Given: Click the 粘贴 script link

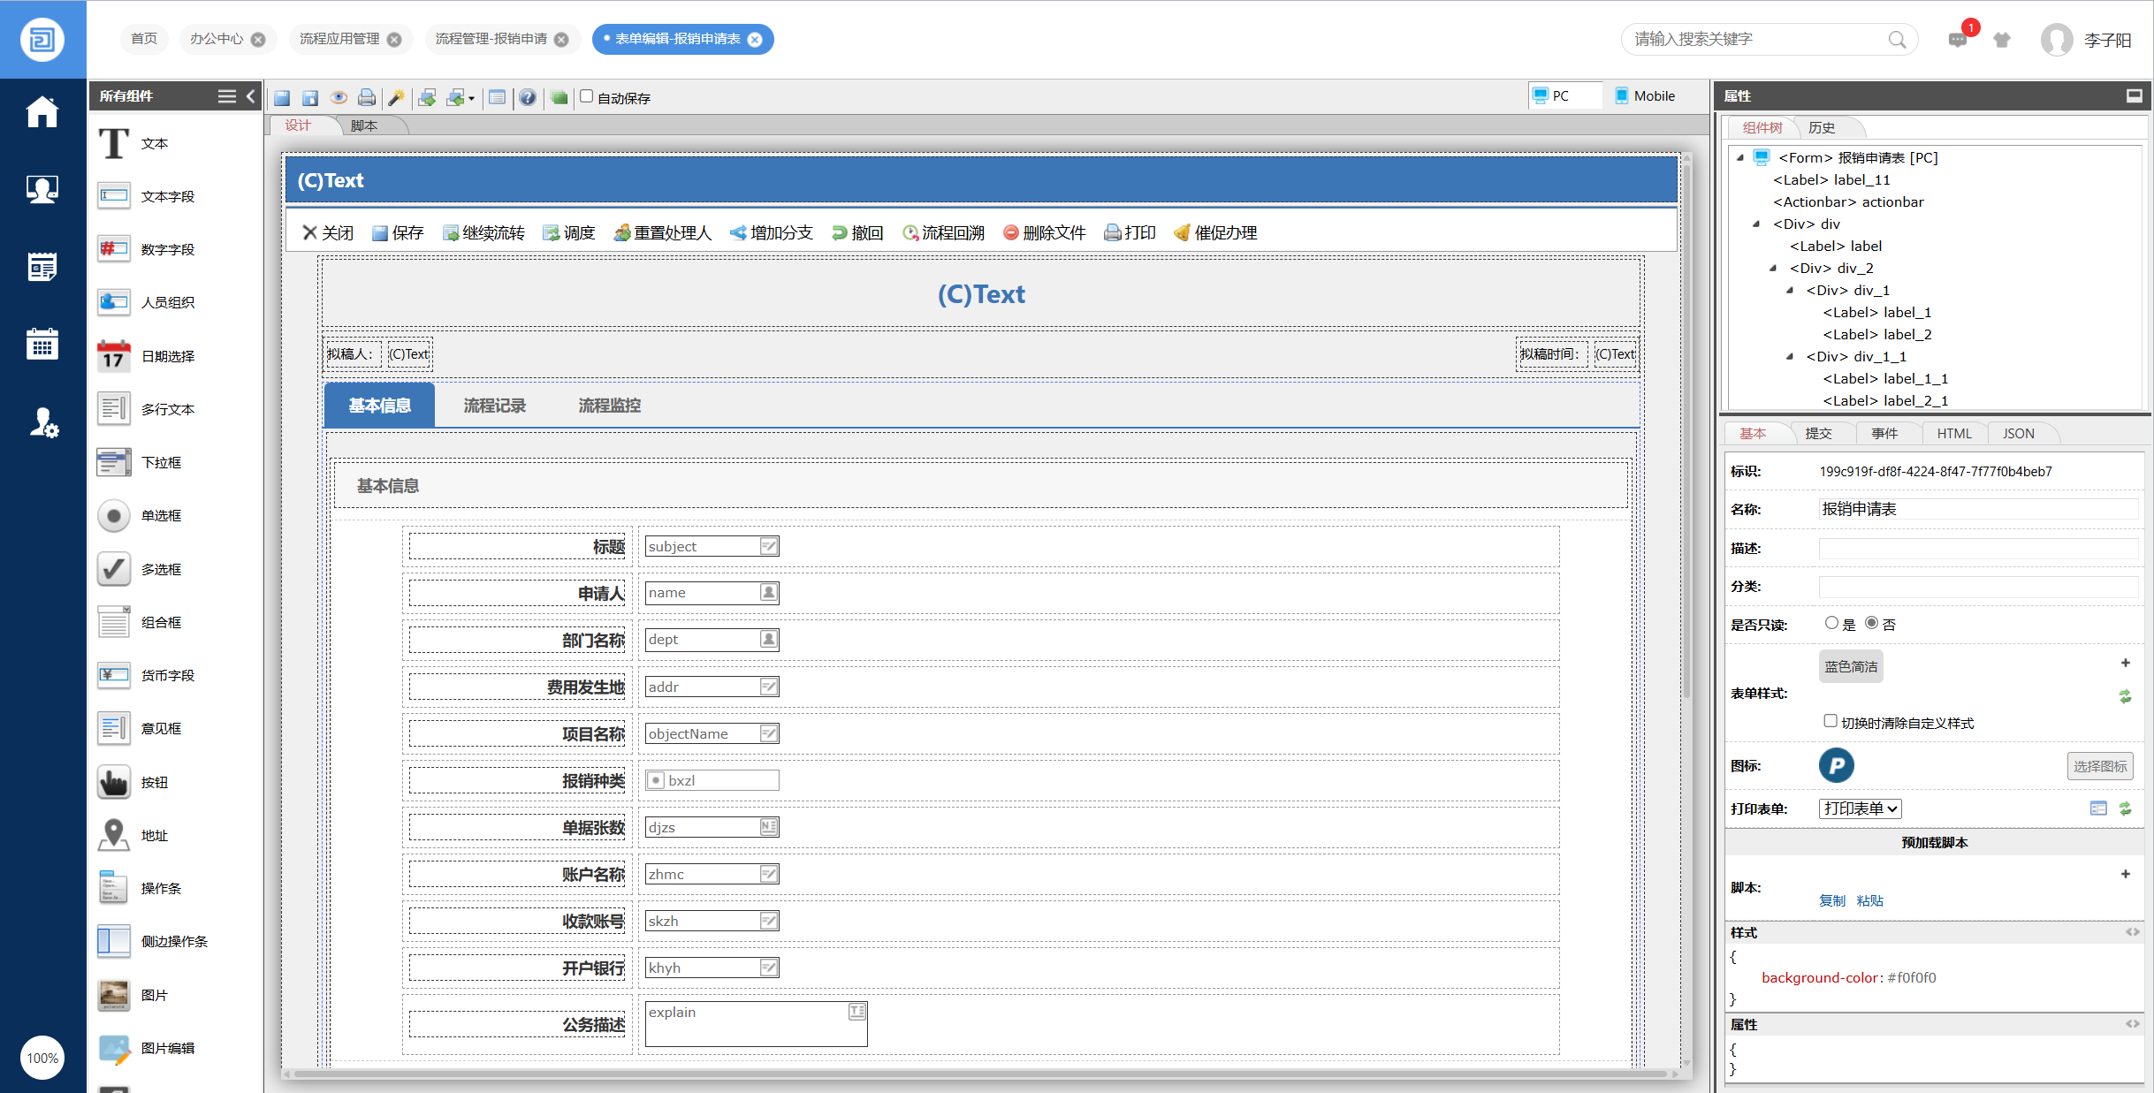Looking at the screenshot, I should point(1869,900).
